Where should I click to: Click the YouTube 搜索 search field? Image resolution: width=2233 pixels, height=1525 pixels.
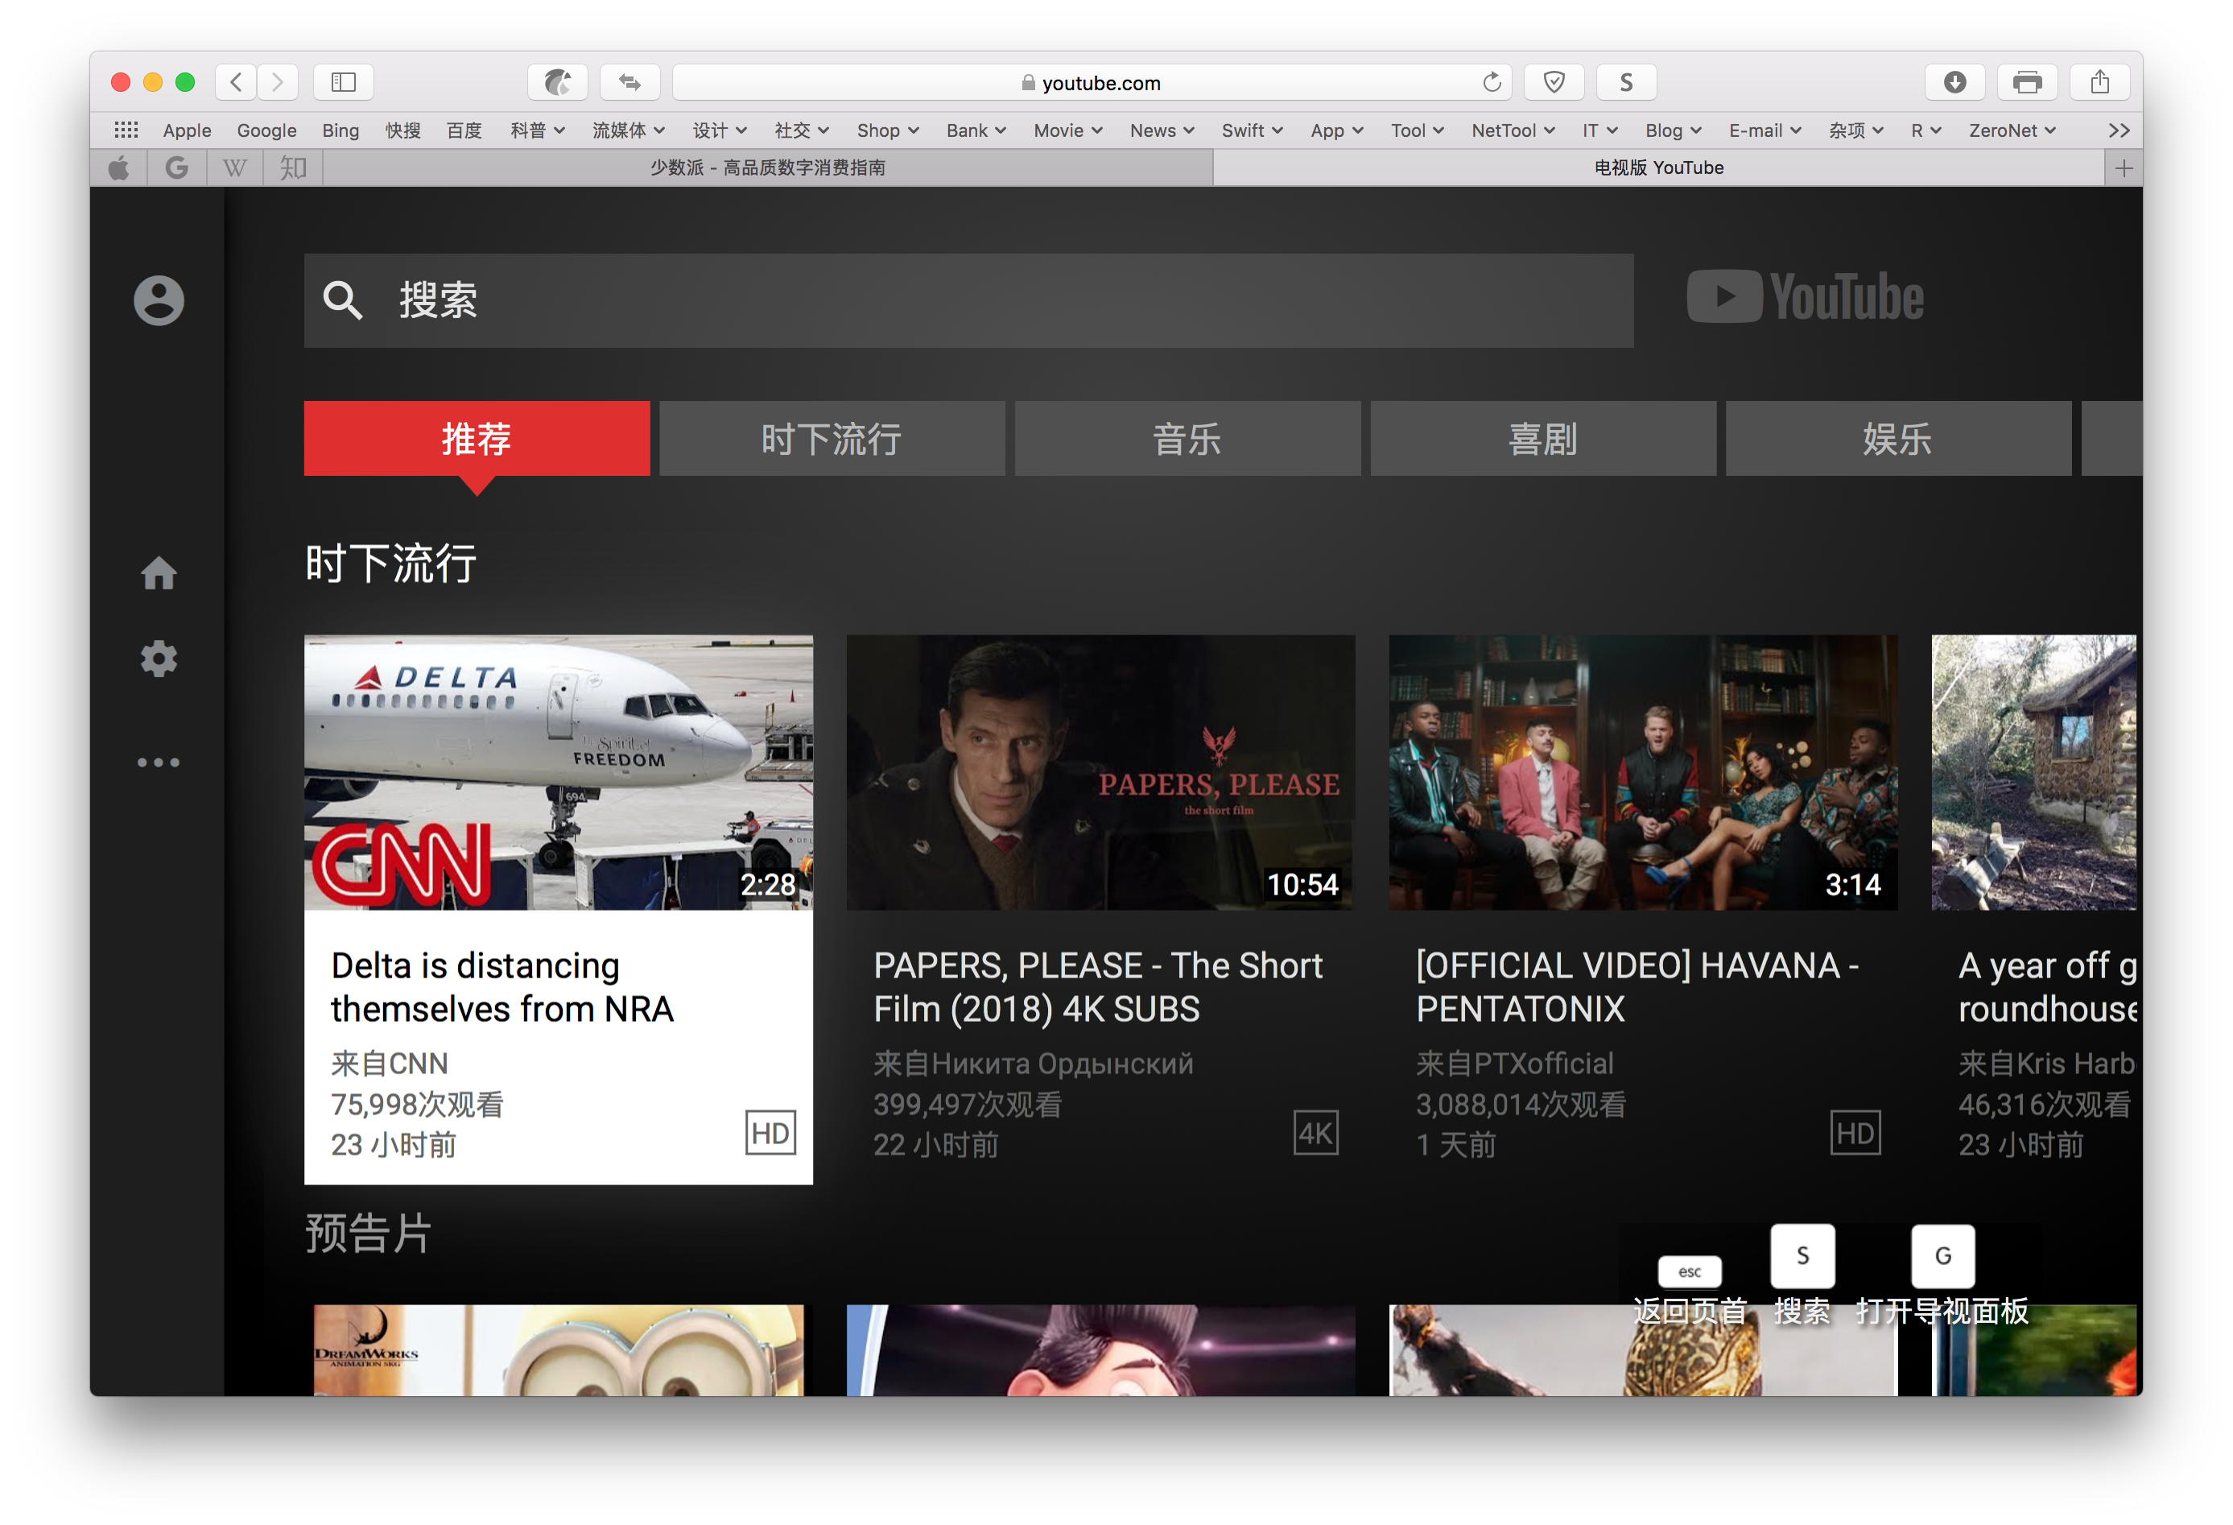coord(968,301)
